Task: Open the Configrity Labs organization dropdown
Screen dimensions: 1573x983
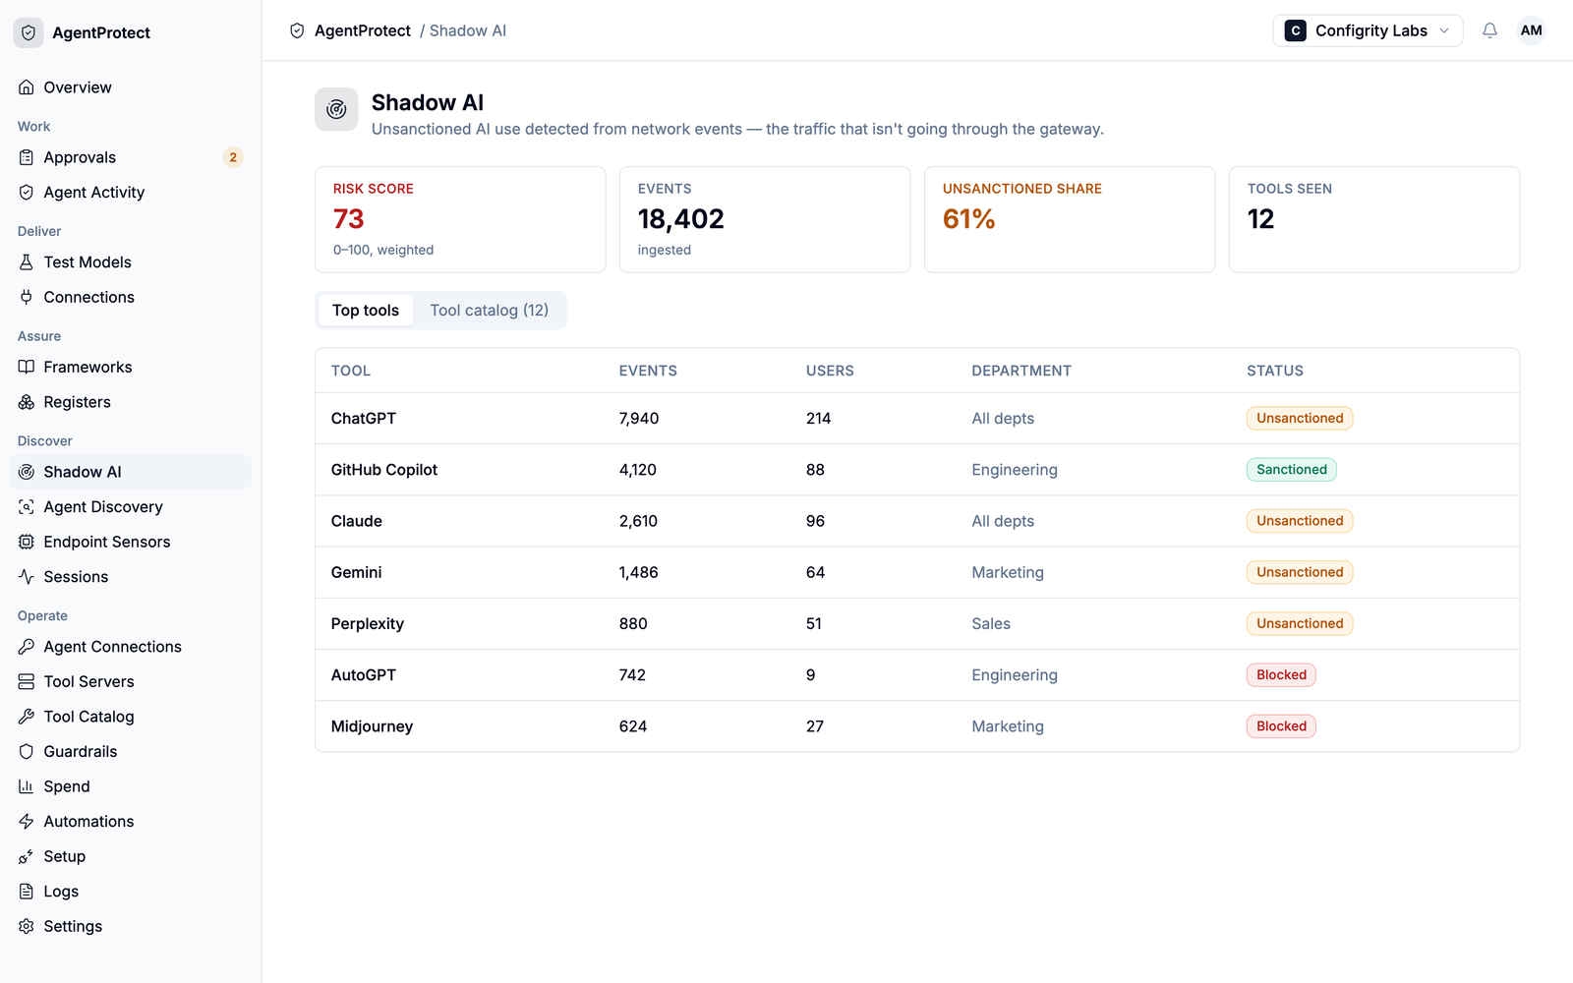Action: [x=1368, y=30]
